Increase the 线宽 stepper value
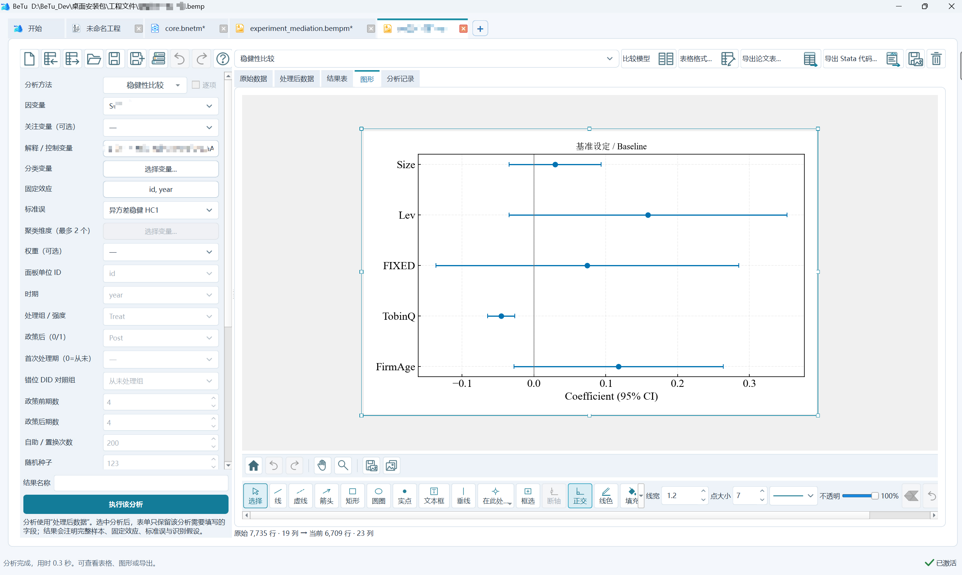Image resolution: width=962 pixels, height=575 pixels. click(703, 491)
